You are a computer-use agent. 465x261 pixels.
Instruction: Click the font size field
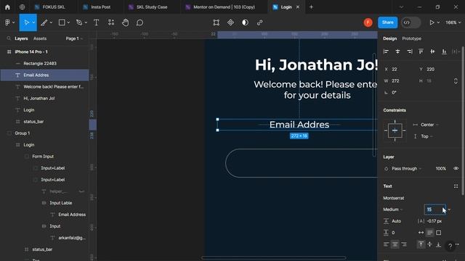pyautogui.click(x=434, y=210)
